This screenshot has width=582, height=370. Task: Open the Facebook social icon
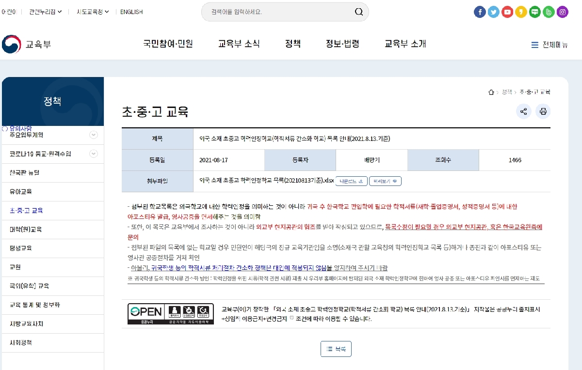[480, 12]
